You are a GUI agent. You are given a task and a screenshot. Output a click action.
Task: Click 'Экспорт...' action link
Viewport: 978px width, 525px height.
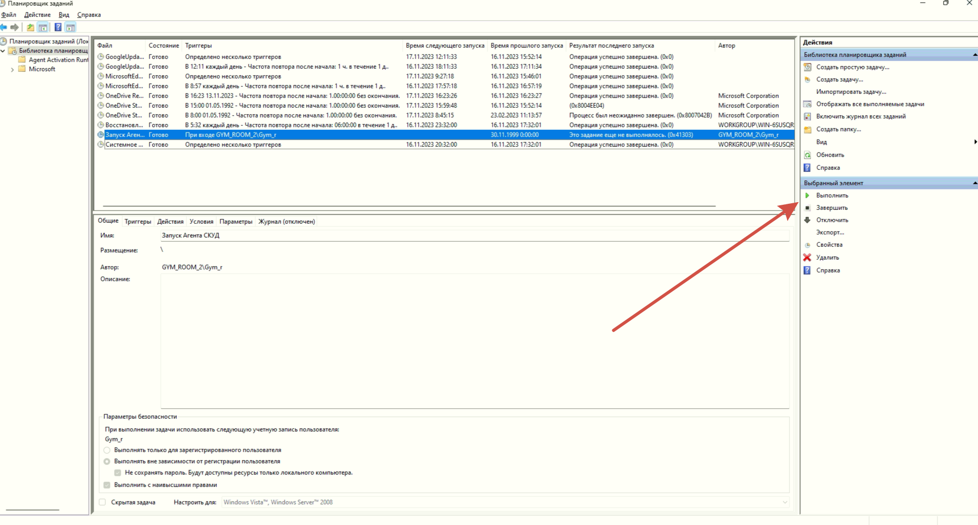click(x=830, y=232)
